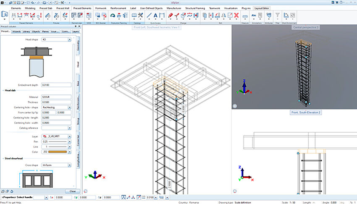Collapse the Head slab section
This screenshot has height=204, width=357.
[x=3, y=91]
